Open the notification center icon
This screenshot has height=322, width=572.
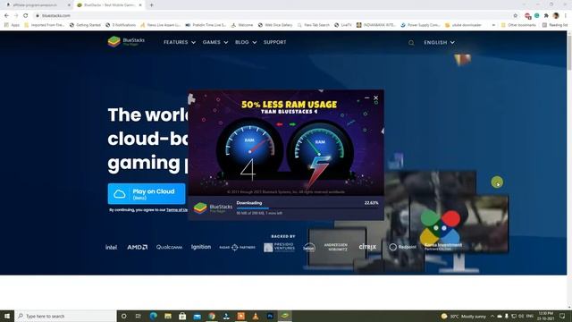tap(562, 316)
